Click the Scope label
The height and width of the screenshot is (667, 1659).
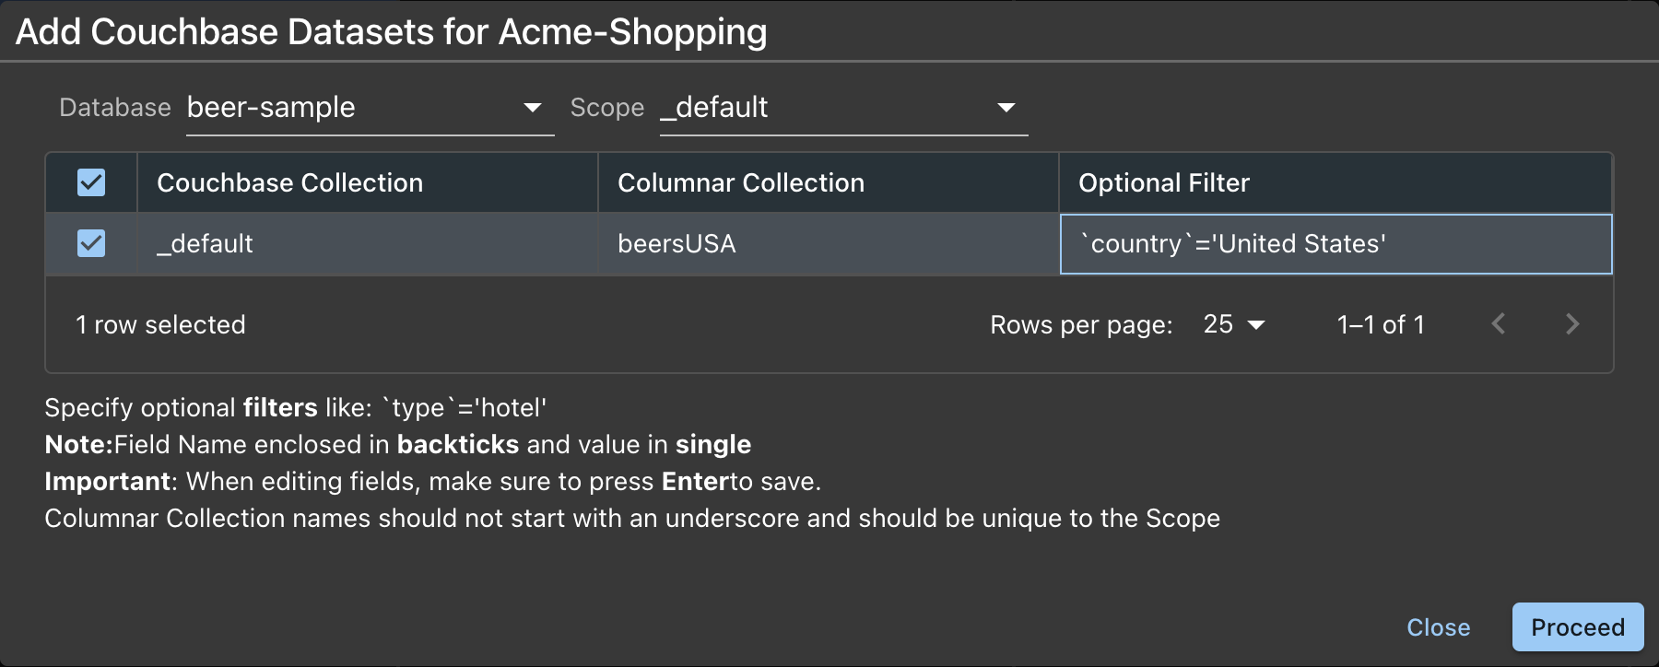(x=607, y=108)
